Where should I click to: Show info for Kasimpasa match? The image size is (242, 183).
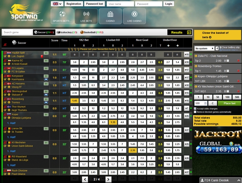coord(9,79)
